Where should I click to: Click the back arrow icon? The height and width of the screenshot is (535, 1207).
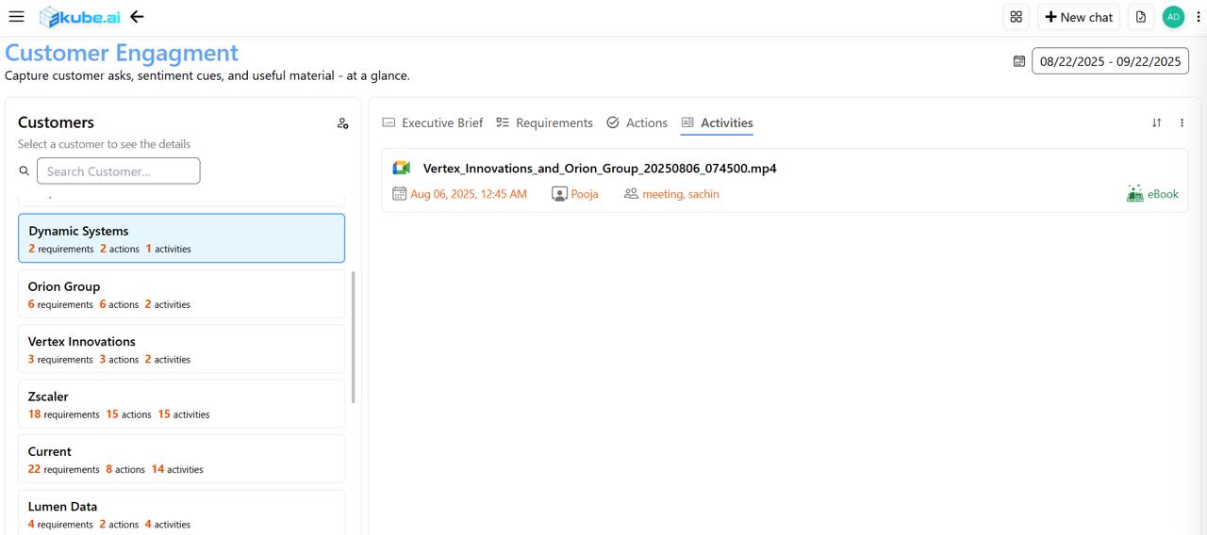(137, 17)
